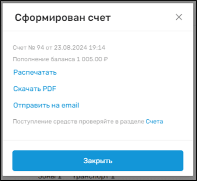Click the Зоны 1 label behind dialog
Image resolution: width=197 pixels, height=181 pixels.
50,177
